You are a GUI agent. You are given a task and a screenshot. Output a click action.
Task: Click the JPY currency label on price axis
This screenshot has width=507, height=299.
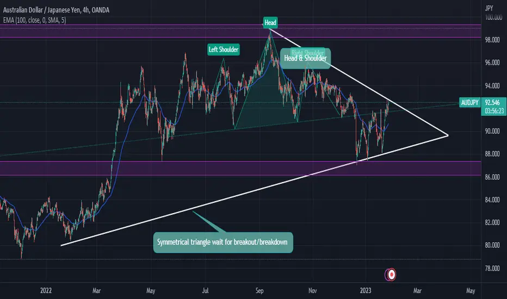click(489, 8)
